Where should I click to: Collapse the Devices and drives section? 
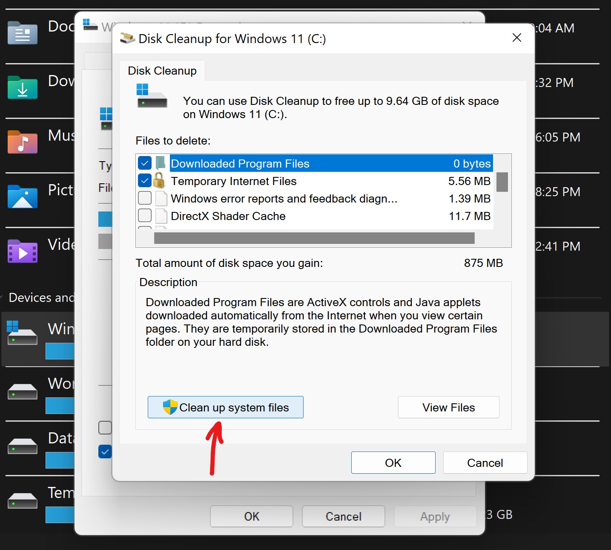tap(1, 297)
